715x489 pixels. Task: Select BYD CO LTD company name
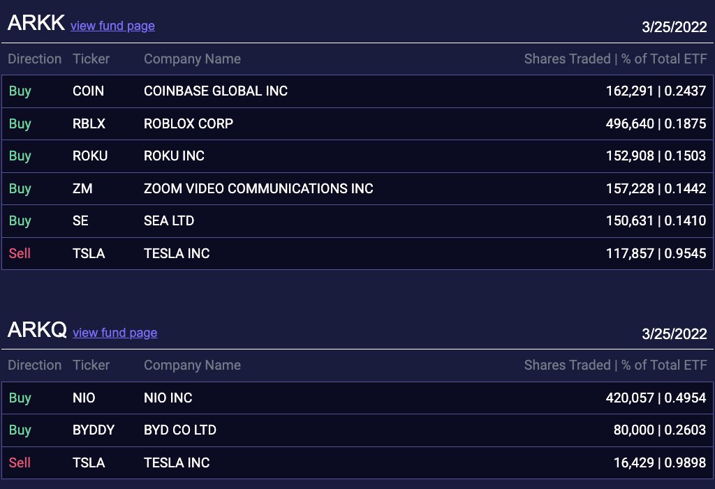pos(180,430)
